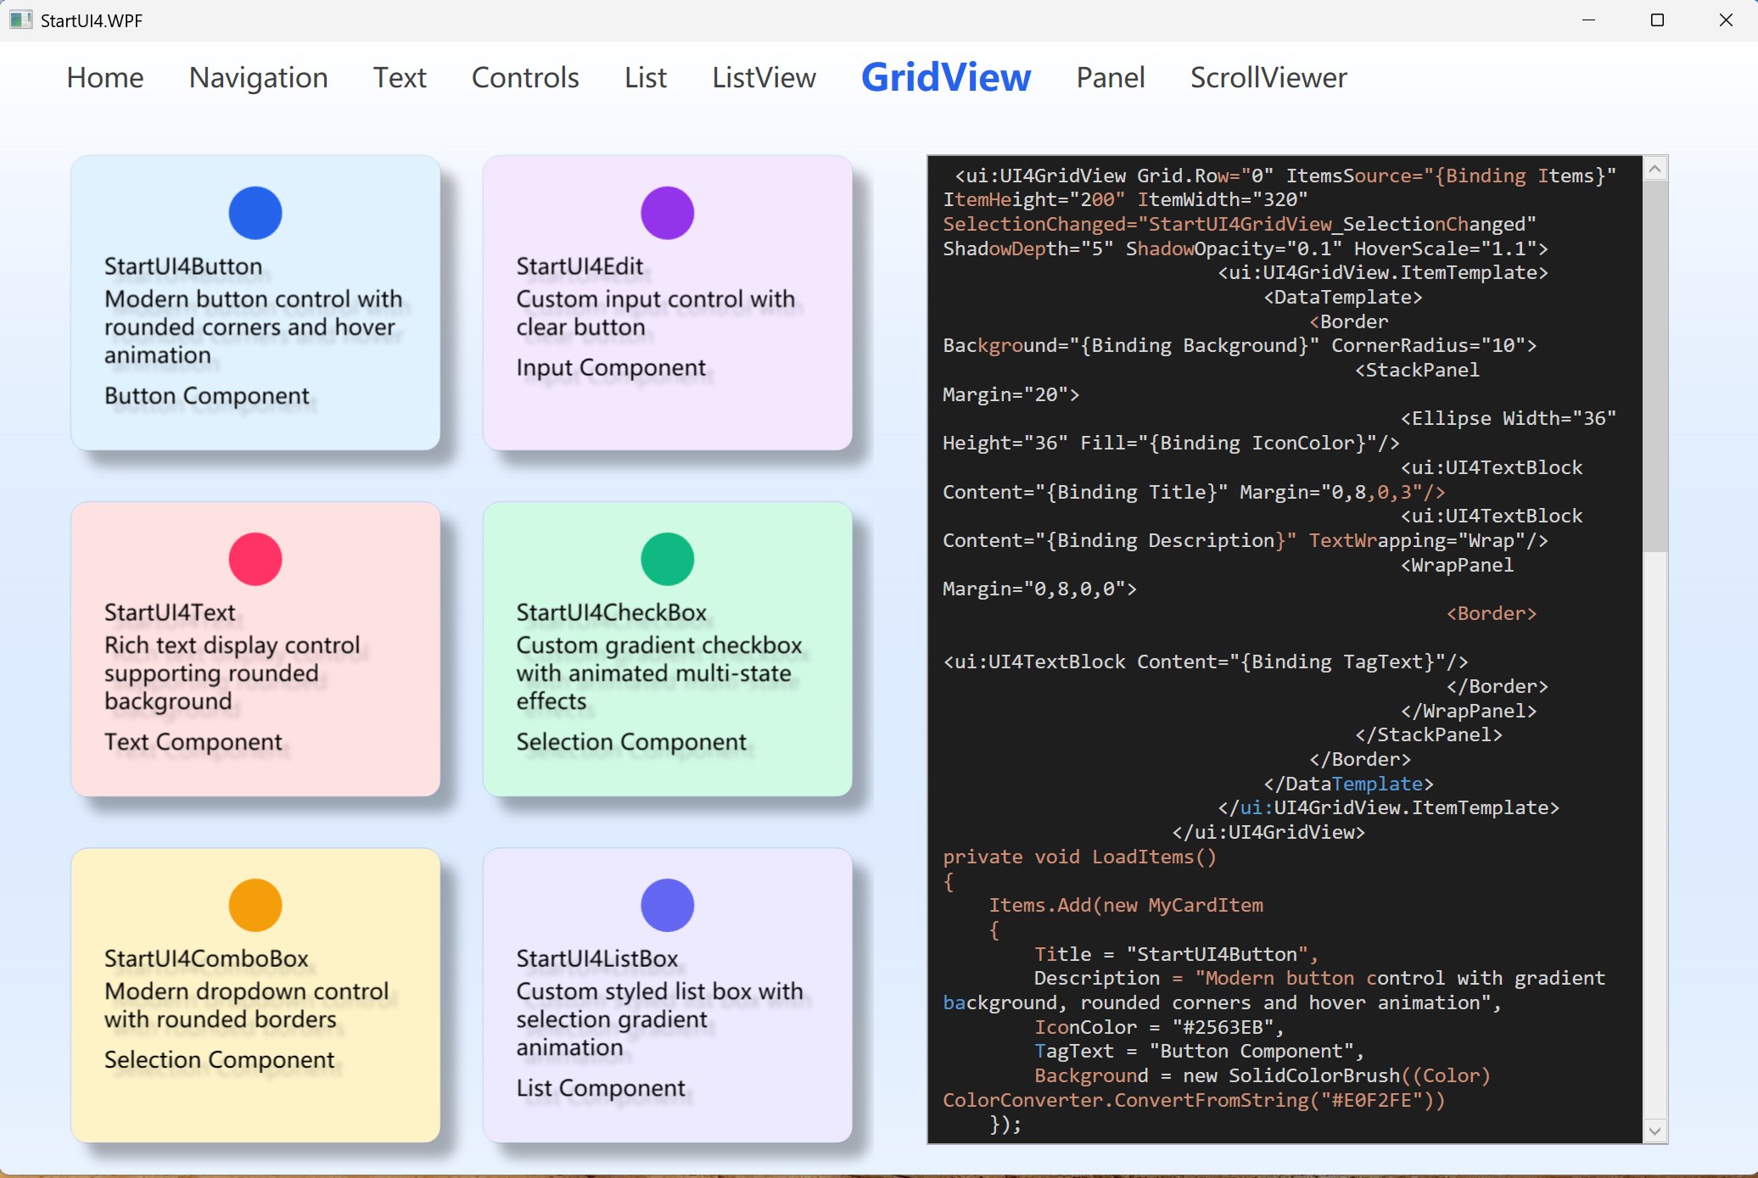1758x1178 pixels.
Task: Select the StartUI4Edit card title
Action: 580,266
